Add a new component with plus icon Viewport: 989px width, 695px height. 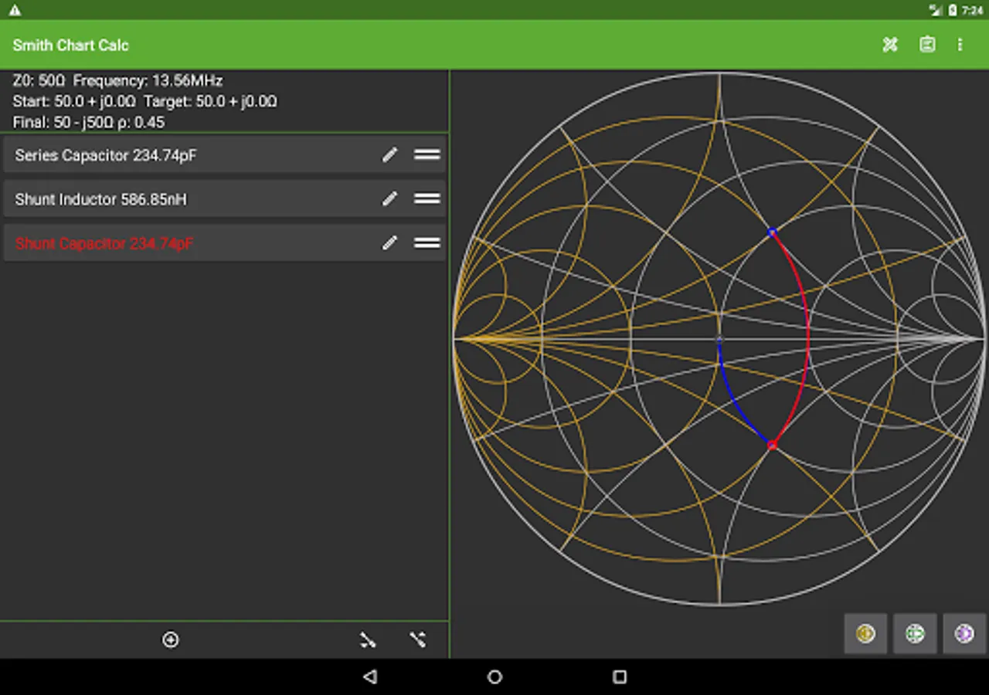pyautogui.click(x=171, y=639)
